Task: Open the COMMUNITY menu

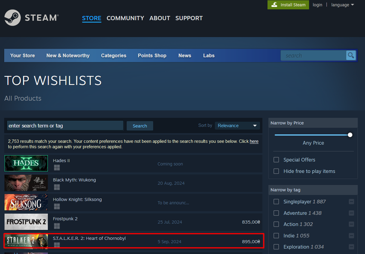Action: (x=125, y=18)
